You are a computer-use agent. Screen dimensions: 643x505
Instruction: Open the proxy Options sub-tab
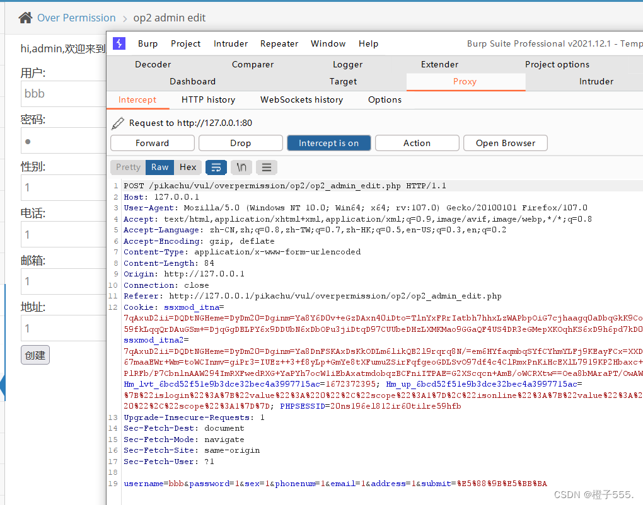[x=385, y=99]
